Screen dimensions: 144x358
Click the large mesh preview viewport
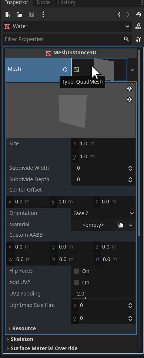coord(71,111)
